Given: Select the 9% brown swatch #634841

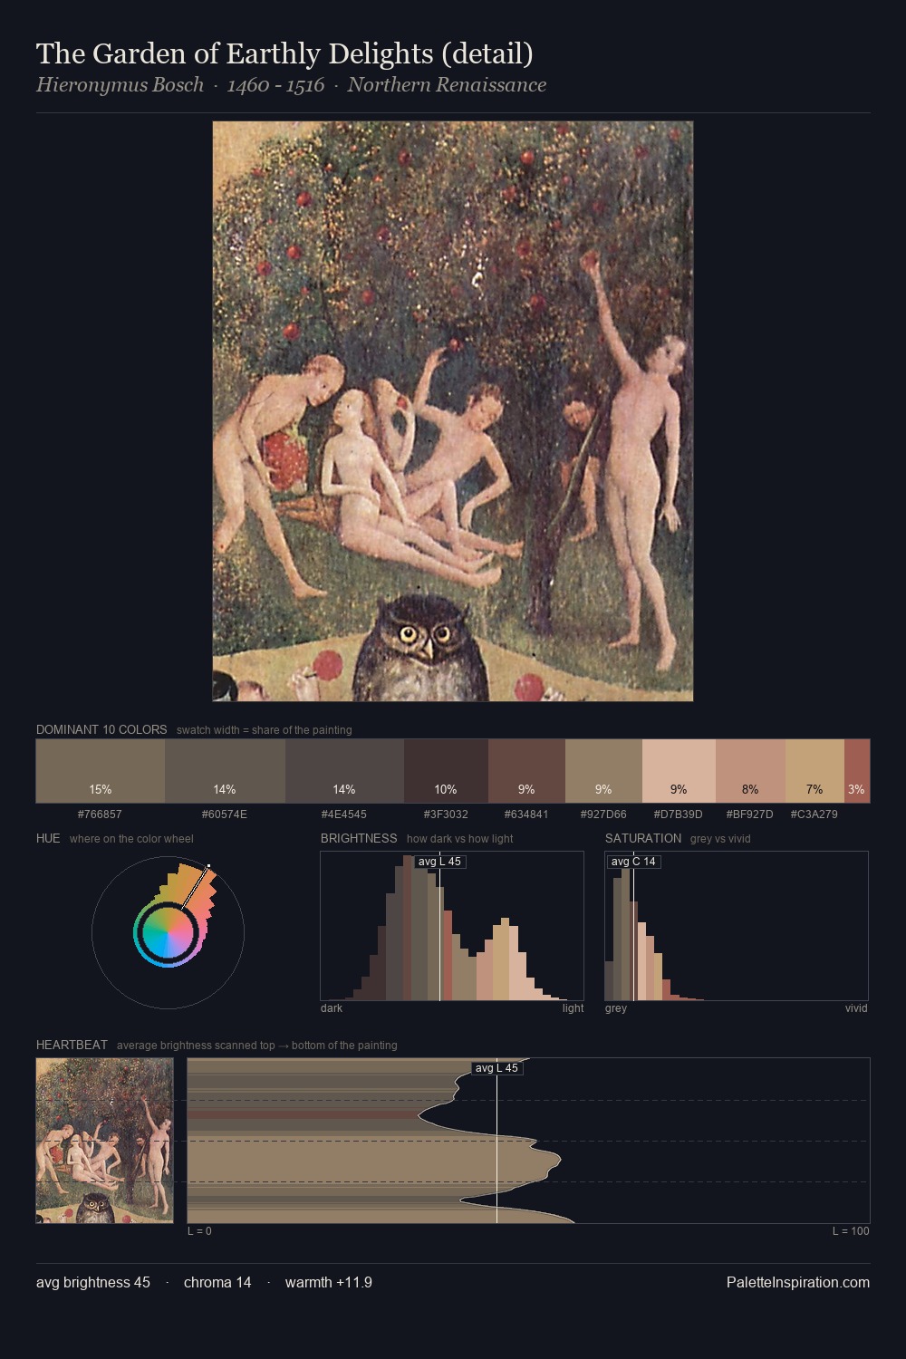Looking at the screenshot, I should click(x=526, y=771).
